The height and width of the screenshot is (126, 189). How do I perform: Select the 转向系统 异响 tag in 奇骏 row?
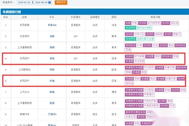point(170,56)
